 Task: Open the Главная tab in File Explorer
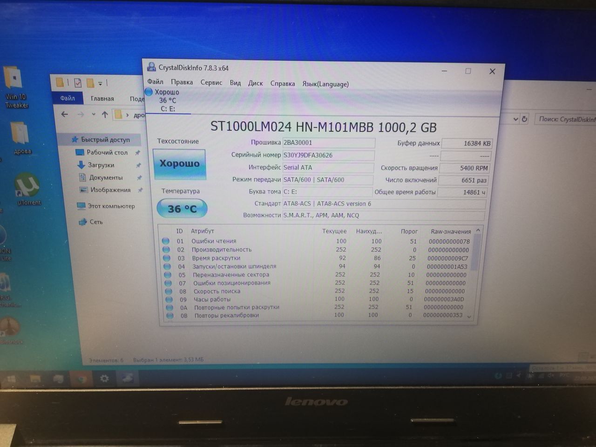coord(102,98)
